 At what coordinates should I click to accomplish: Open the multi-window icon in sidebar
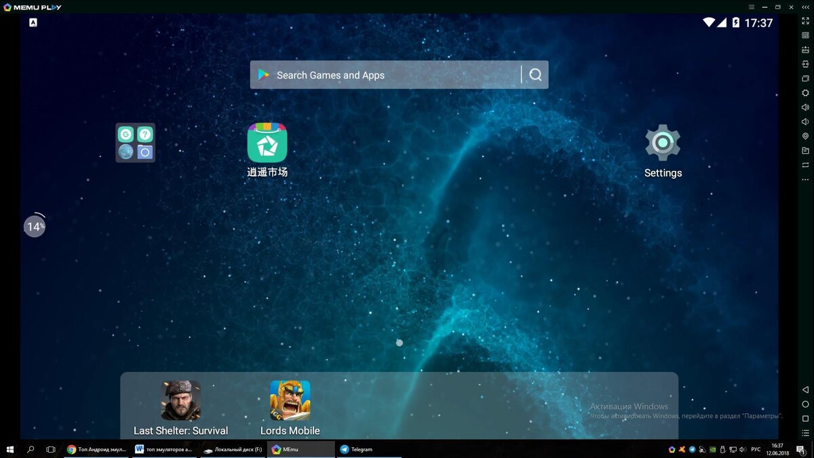click(805, 79)
